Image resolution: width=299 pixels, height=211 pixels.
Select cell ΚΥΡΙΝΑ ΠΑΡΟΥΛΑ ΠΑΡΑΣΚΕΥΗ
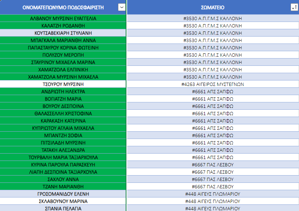63,165
